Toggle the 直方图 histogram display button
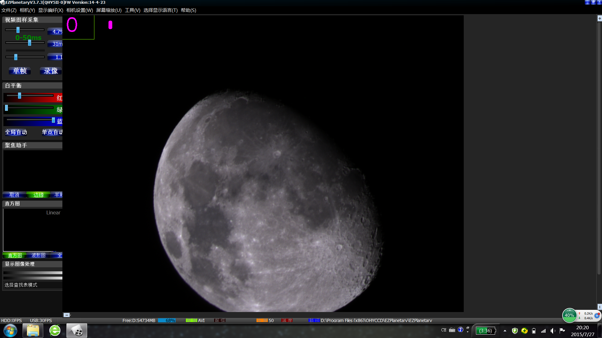The width and height of the screenshot is (602, 338). (15, 255)
